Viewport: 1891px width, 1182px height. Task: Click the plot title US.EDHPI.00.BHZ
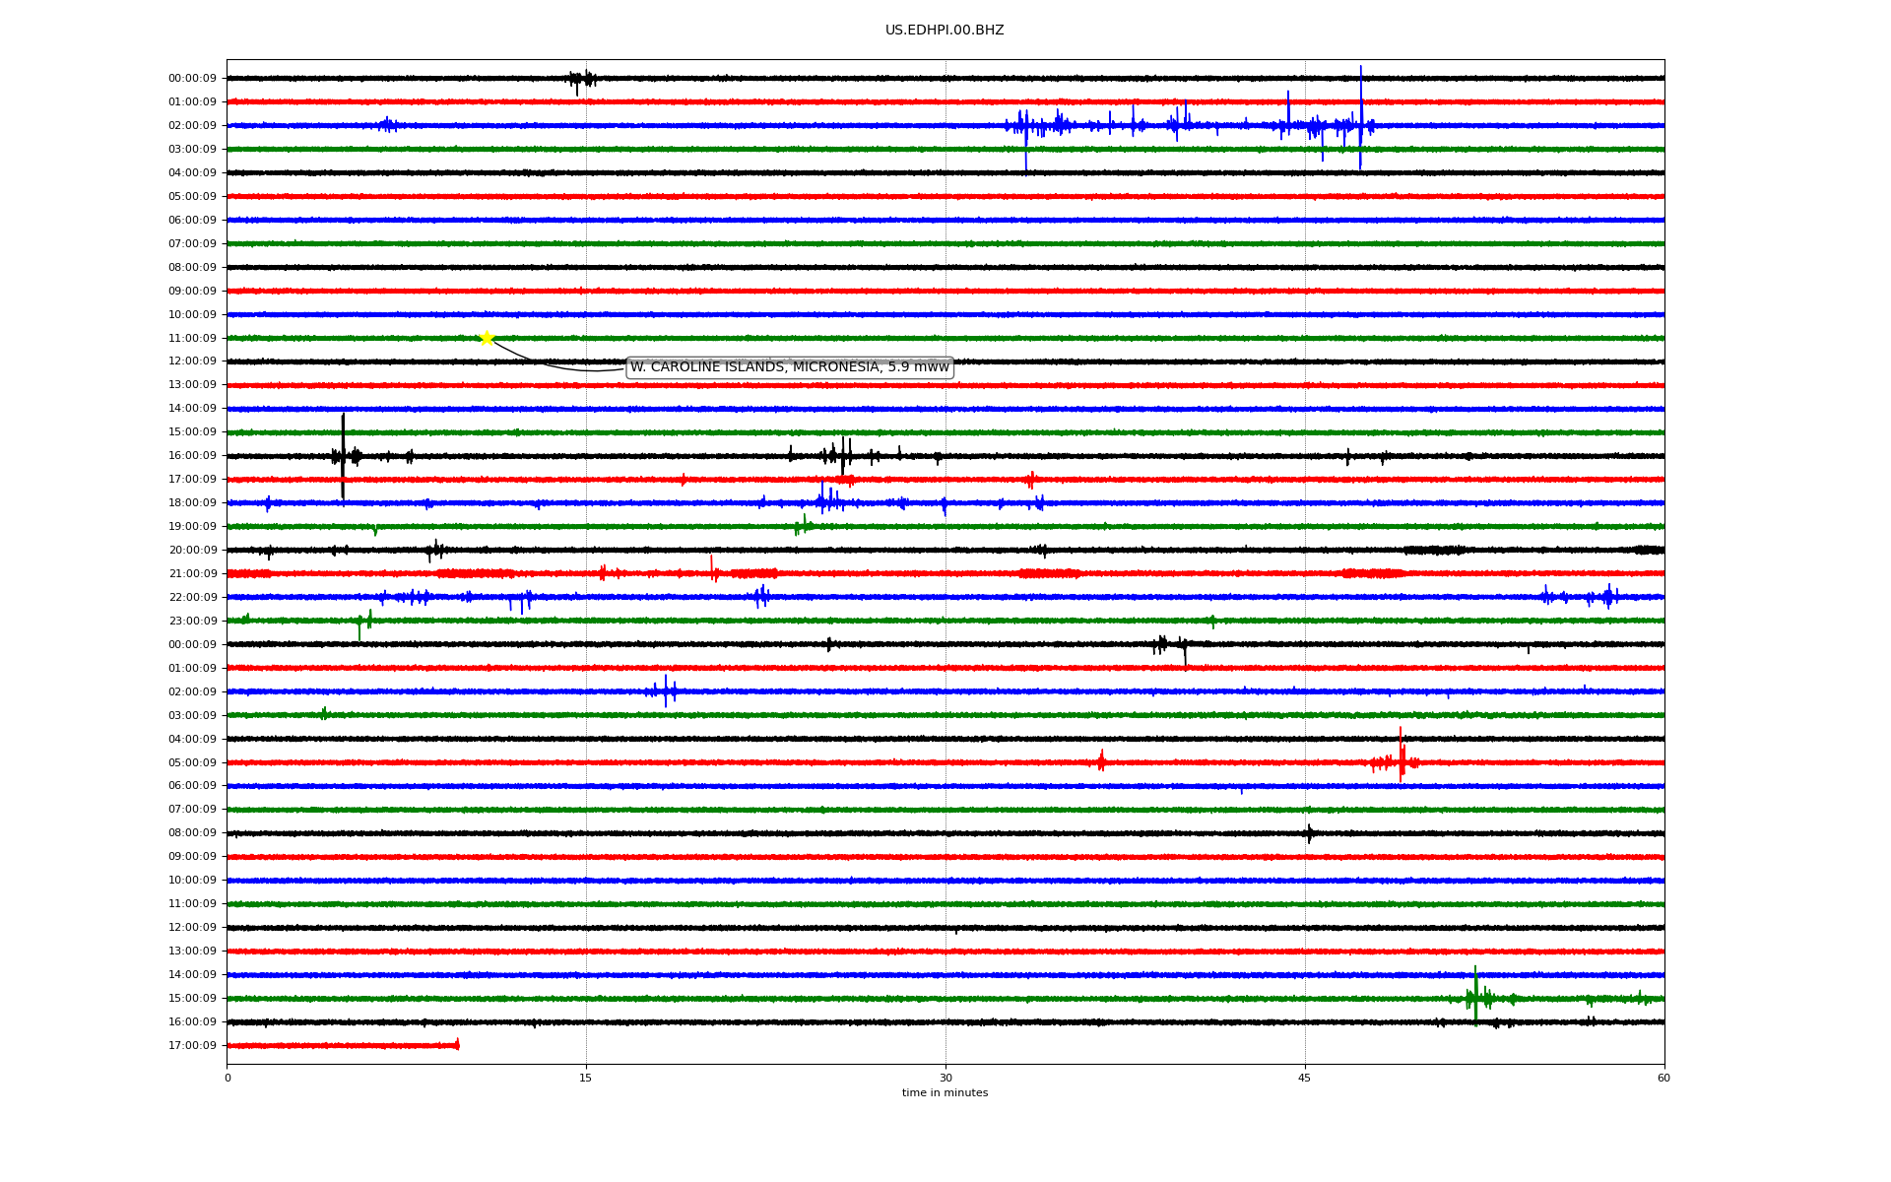click(944, 31)
